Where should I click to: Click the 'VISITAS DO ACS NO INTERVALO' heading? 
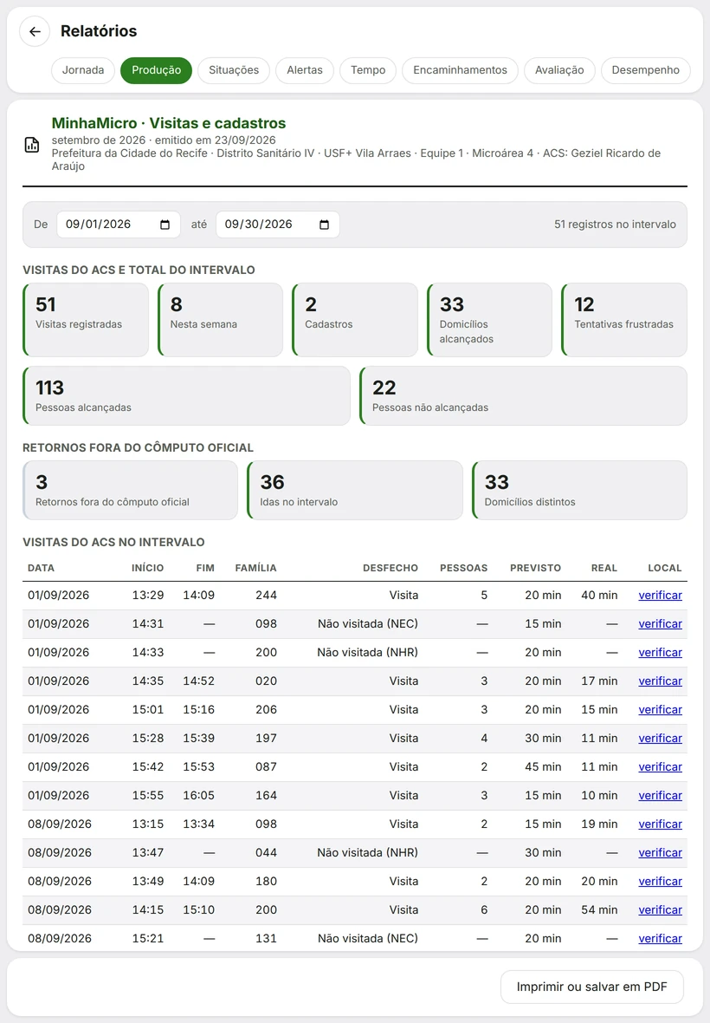(114, 542)
